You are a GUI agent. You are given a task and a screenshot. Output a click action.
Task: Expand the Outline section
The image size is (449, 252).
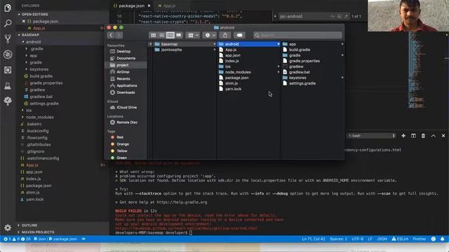(x=29, y=225)
